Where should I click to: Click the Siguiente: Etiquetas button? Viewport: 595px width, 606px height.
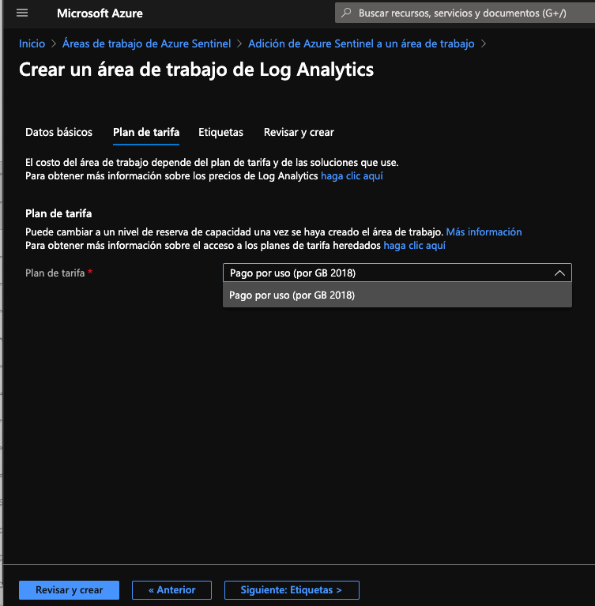(292, 590)
